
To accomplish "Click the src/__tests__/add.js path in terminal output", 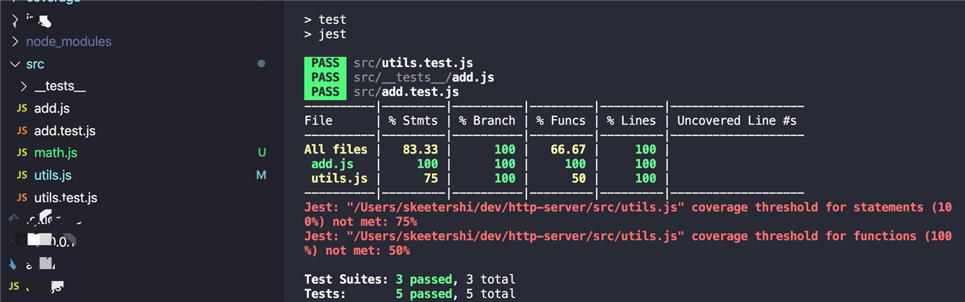I will click(424, 77).
